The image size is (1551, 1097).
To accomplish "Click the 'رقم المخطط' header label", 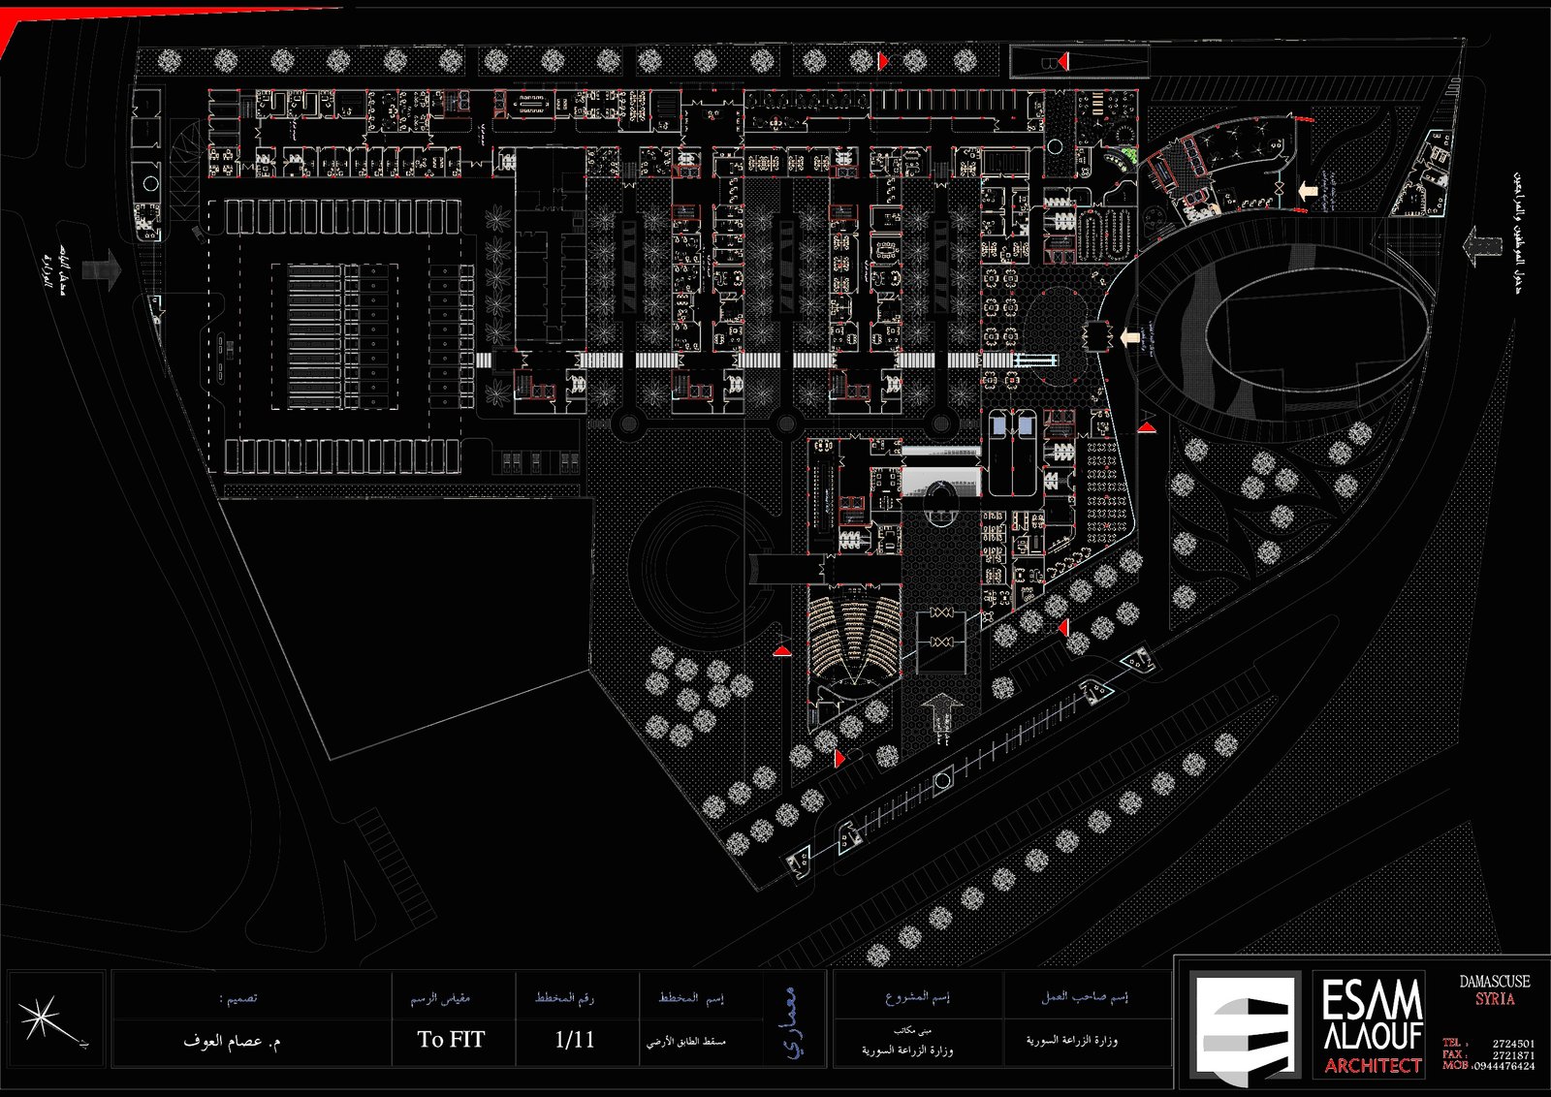I will pyautogui.click(x=565, y=997).
